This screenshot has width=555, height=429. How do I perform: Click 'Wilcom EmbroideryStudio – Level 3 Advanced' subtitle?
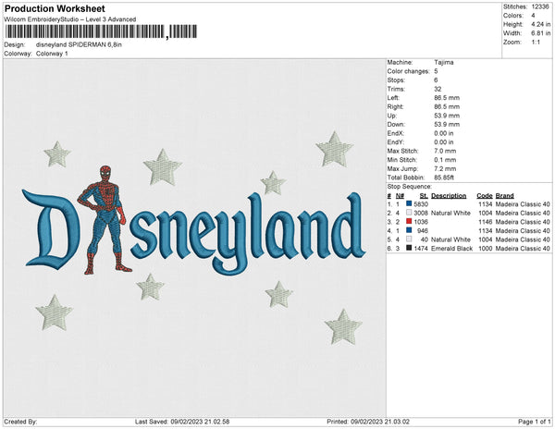pyautogui.click(x=70, y=19)
